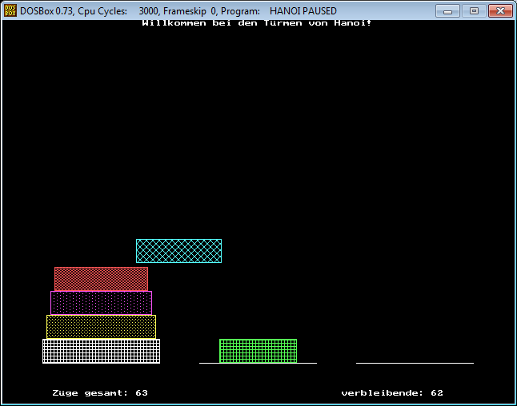Click the 'DOSBox 0.73' title text
Image resolution: width=517 pixels, height=406 pixels.
point(48,11)
